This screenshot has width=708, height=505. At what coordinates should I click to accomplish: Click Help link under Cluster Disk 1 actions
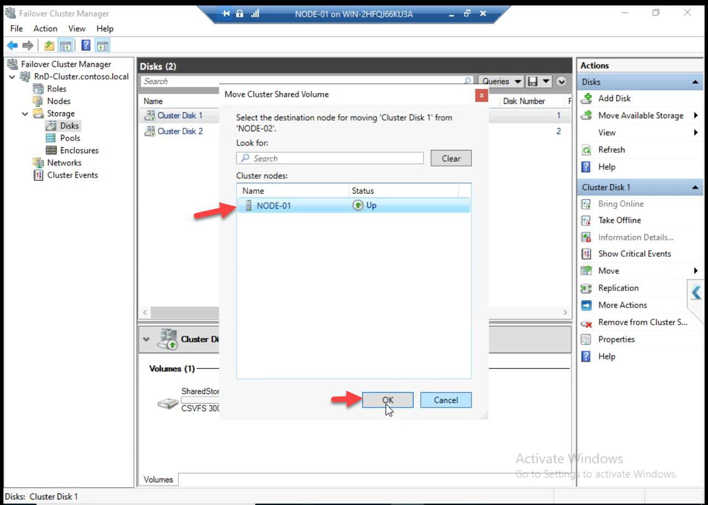click(607, 357)
